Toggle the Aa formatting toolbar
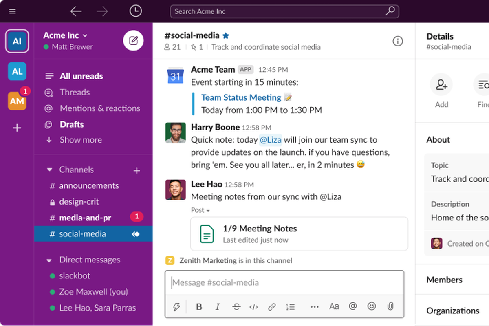489x326 pixels. coord(334,306)
